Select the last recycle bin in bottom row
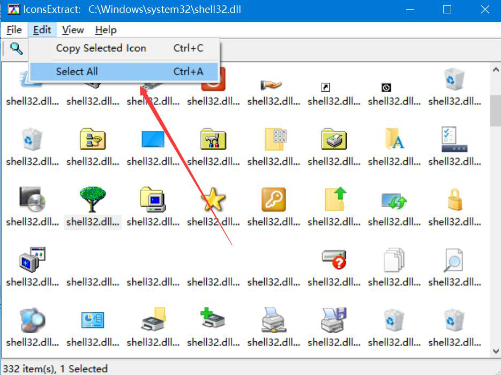This screenshot has width=501, height=375. 454,320
